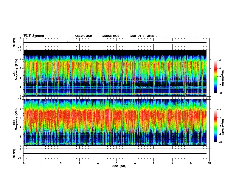This screenshot has width=236, height=183.
Task: Click the ch.1 spectrogram color bar
Action: point(215,77)
